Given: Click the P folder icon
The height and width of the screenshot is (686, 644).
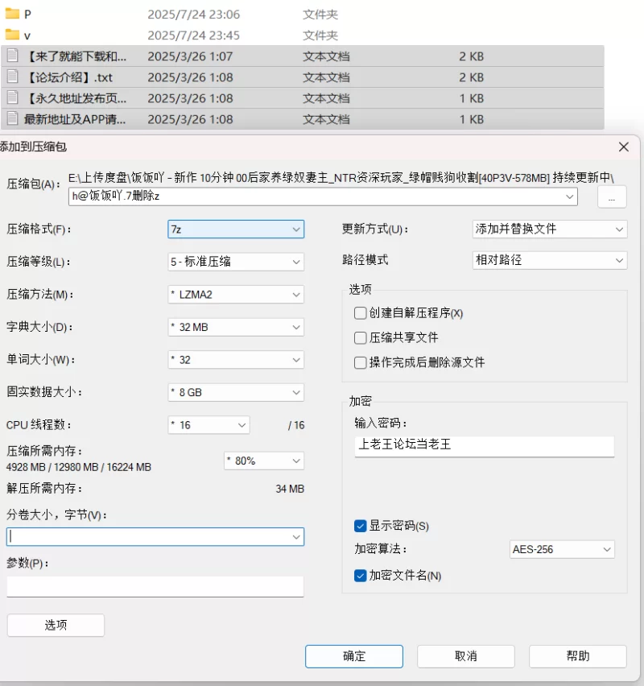Looking at the screenshot, I should [x=12, y=14].
